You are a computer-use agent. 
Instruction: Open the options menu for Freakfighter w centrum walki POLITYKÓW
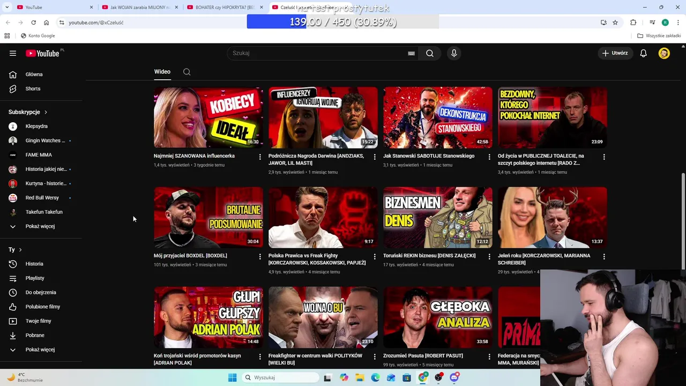click(375, 357)
